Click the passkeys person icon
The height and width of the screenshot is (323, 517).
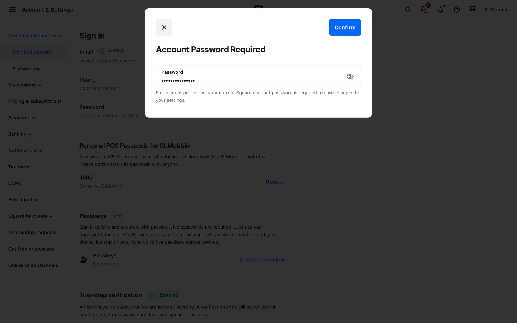(84, 259)
